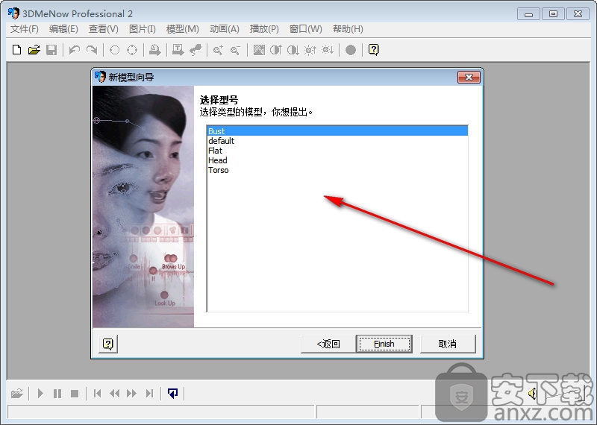Image resolution: width=597 pixels, height=425 pixels.
Task: Click the Redo arrow icon
Action: click(92, 50)
